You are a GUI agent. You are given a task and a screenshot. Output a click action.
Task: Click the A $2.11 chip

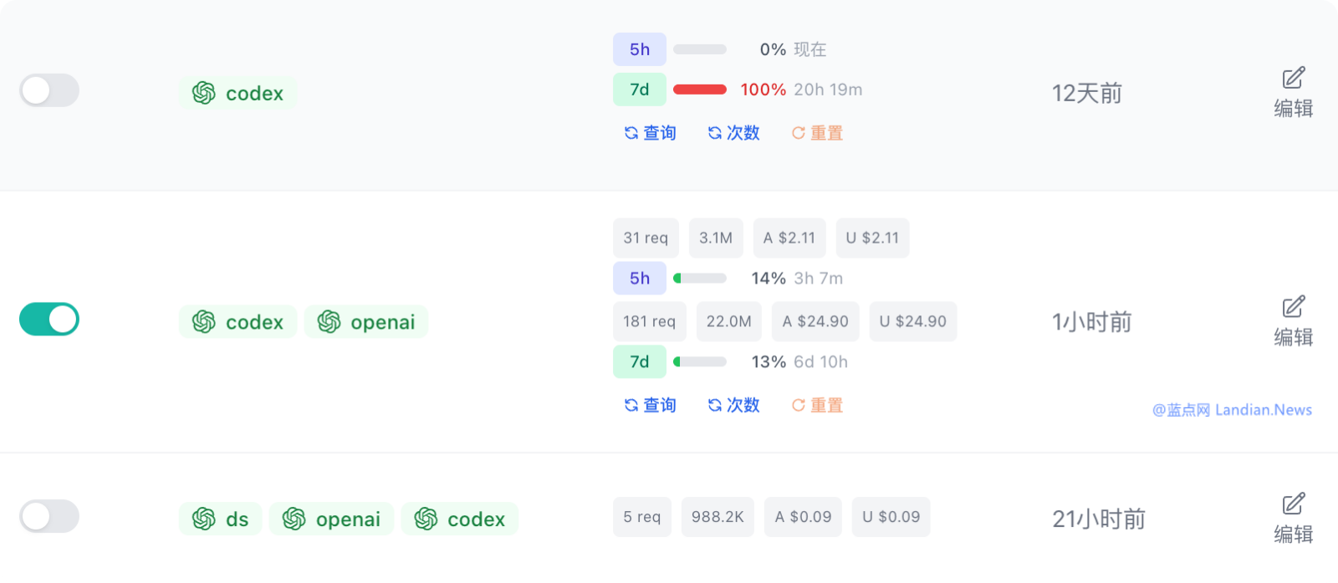[789, 238]
